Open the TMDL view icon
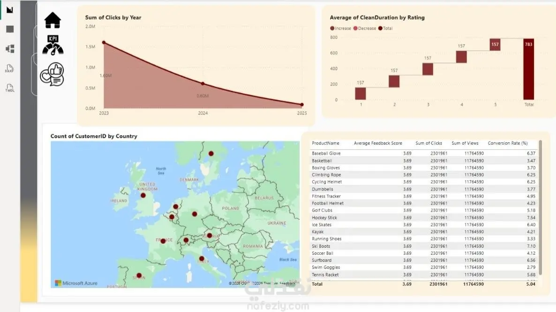Image resolution: width=556 pixels, height=312 pixels. pos(9,88)
